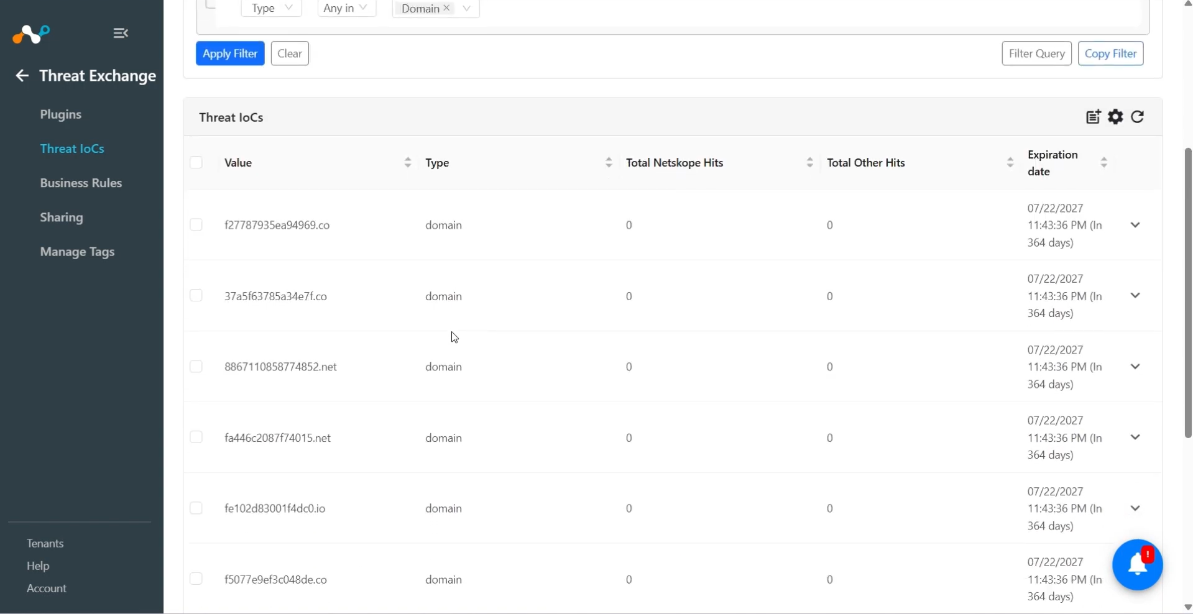
Task: Sort by Total Netskope Hits arrows
Action: [x=809, y=163]
